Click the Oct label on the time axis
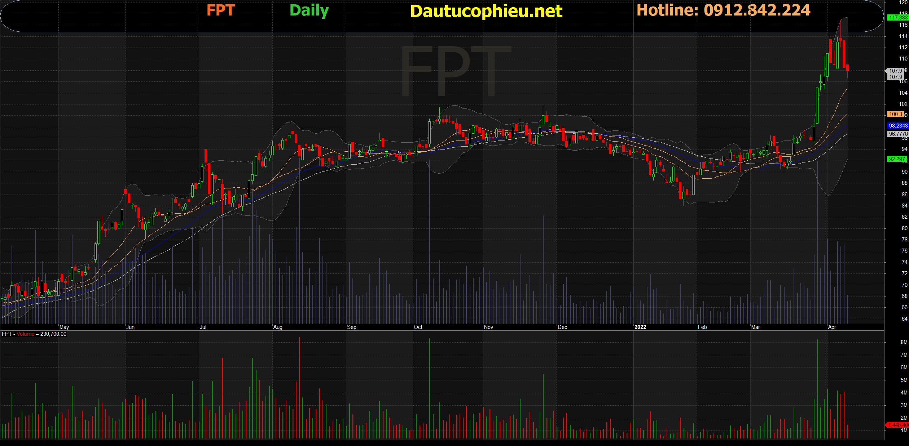 418,327
